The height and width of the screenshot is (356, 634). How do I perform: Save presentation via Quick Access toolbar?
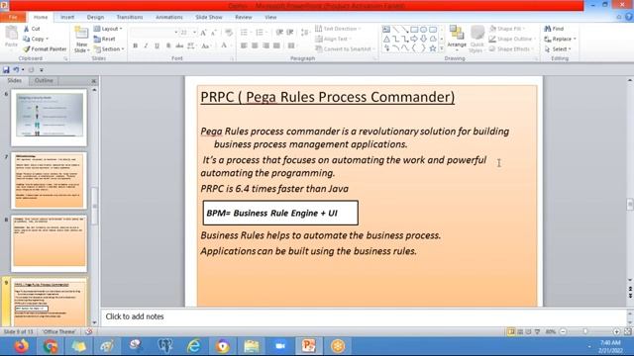coord(6,70)
